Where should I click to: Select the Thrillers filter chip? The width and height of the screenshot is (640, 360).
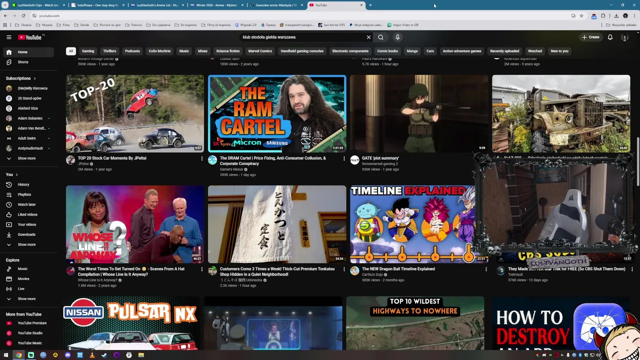(x=109, y=51)
